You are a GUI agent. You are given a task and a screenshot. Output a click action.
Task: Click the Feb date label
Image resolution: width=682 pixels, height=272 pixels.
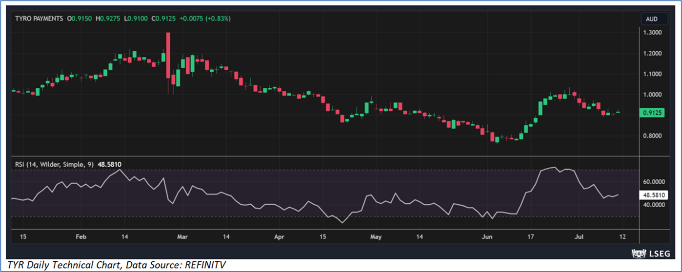tap(81, 237)
